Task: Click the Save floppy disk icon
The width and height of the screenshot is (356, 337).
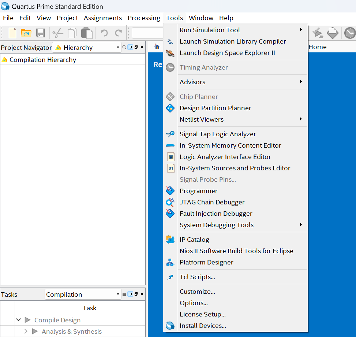Action: (x=41, y=33)
